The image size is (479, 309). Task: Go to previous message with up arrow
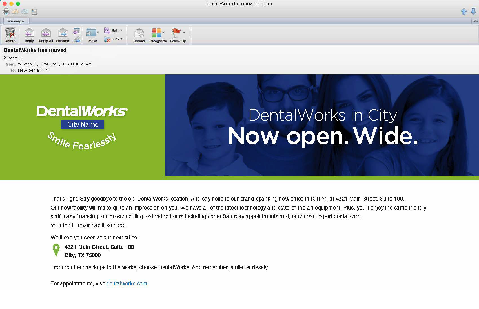click(464, 12)
